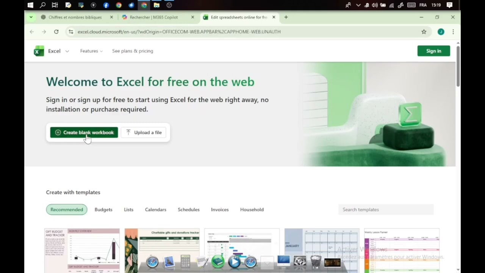Viewport: 485px width, 273px height.
Task: Expand the Features dropdown menu
Action: click(91, 51)
